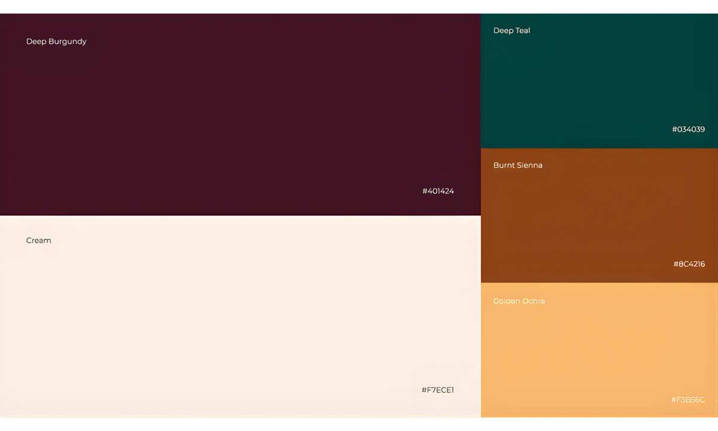Click the hex code #401424
This screenshot has width=718, height=431.
[x=438, y=191]
